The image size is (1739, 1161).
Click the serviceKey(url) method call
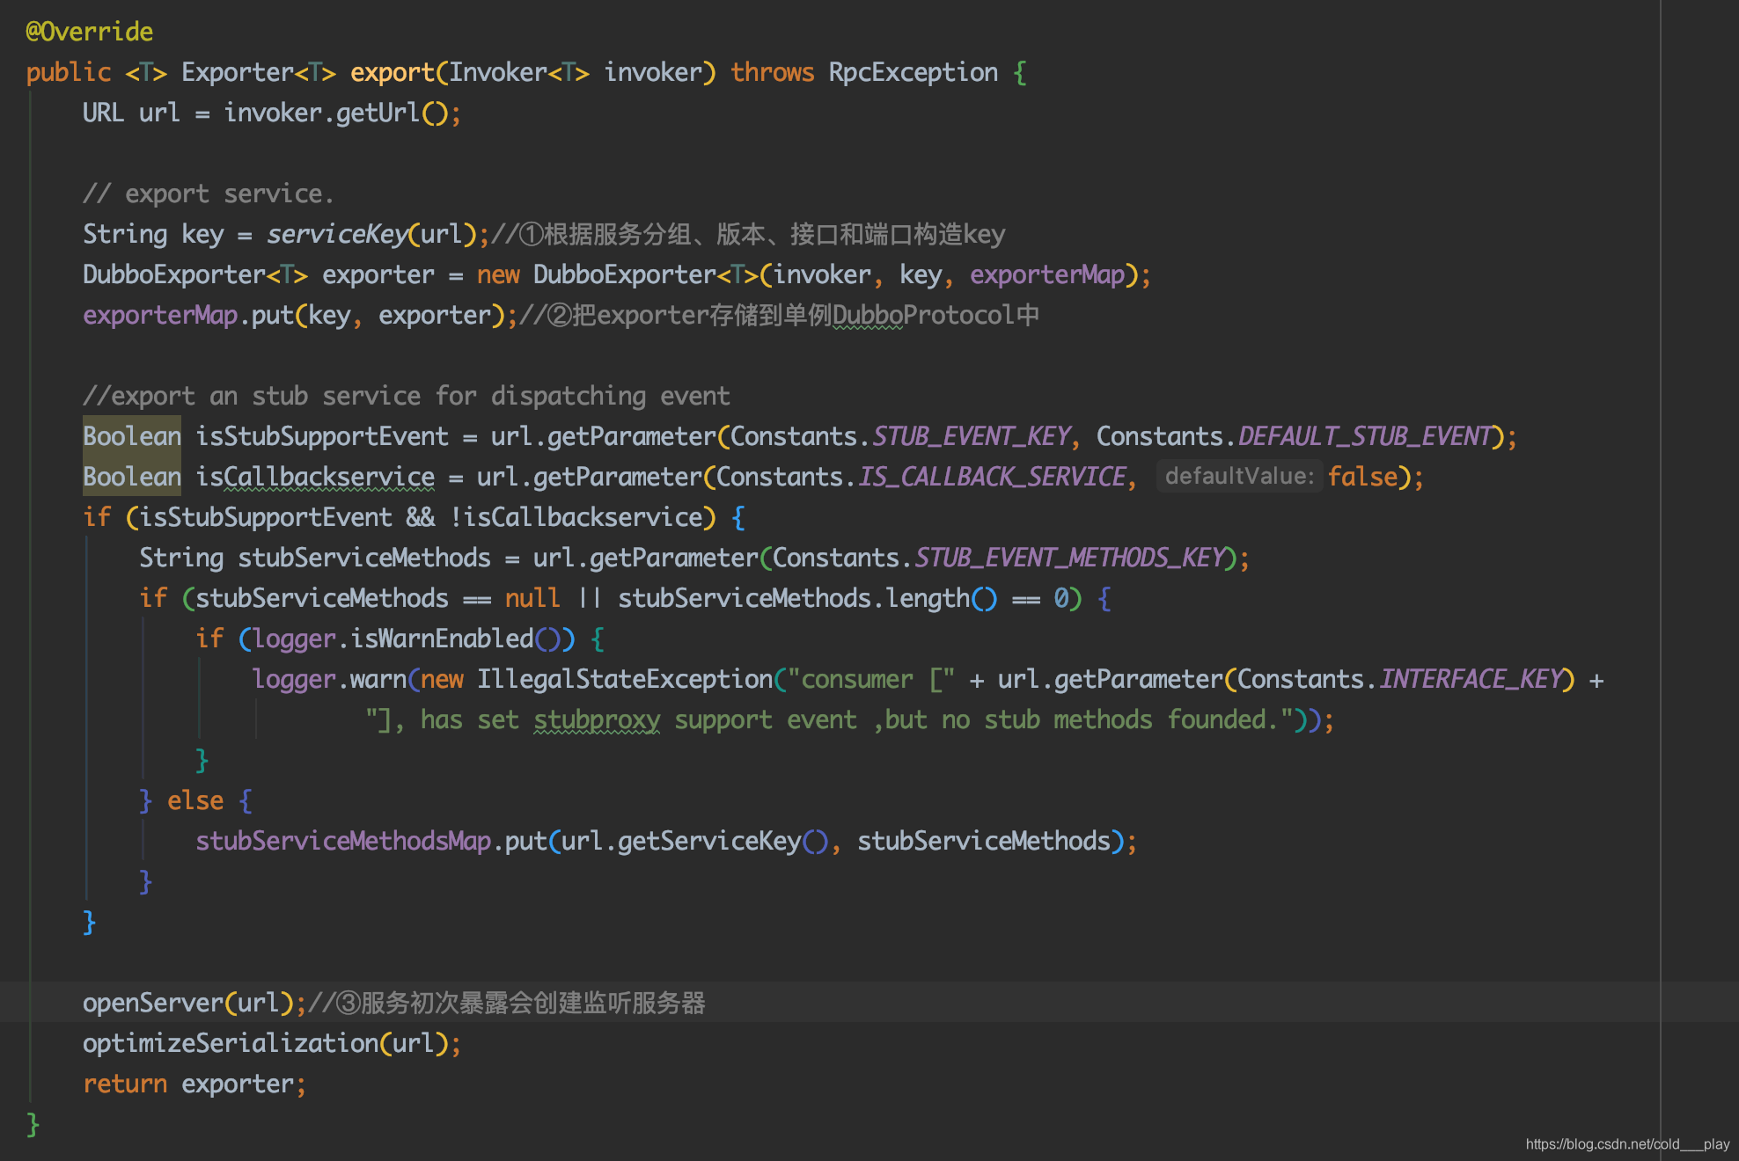pos(371,234)
